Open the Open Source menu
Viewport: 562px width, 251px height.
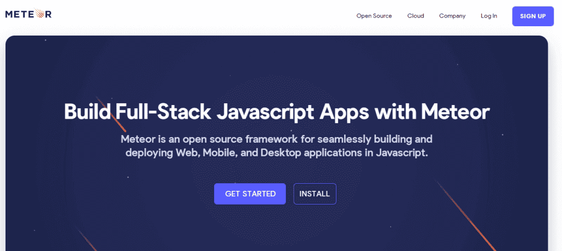tap(374, 16)
